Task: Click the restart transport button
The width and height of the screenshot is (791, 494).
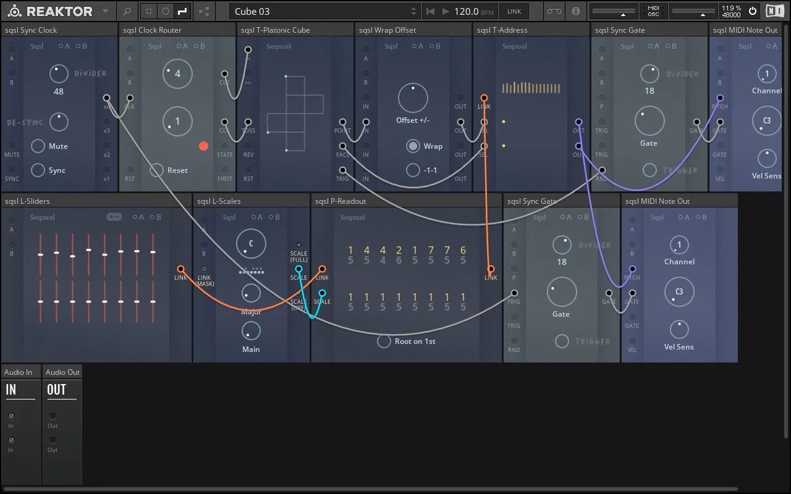Action: coord(431,11)
